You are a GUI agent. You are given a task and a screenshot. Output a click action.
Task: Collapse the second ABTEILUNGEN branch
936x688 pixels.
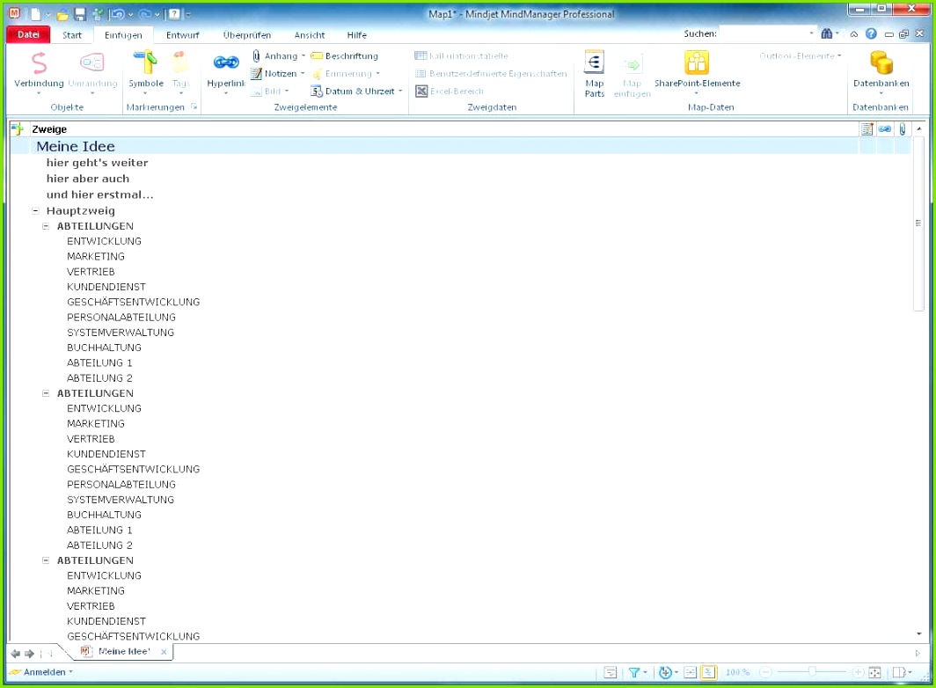click(46, 393)
